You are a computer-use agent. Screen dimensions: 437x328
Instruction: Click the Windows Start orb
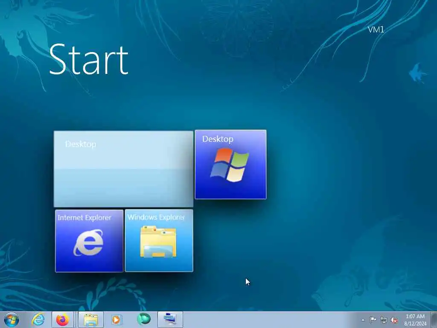pos(12,319)
